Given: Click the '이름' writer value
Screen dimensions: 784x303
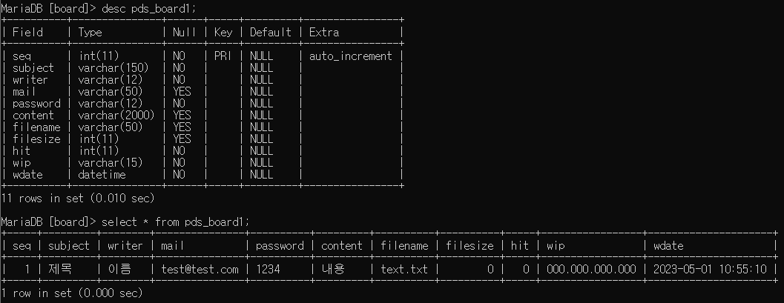Looking at the screenshot, I should [x=119, y=270].
